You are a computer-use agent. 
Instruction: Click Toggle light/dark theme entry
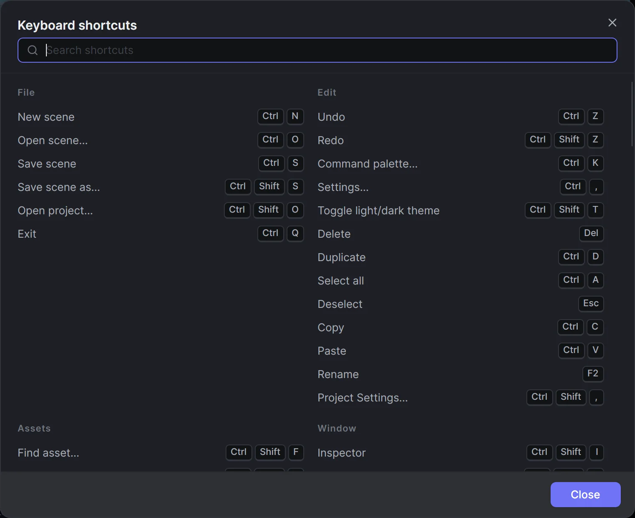[461, 210]
